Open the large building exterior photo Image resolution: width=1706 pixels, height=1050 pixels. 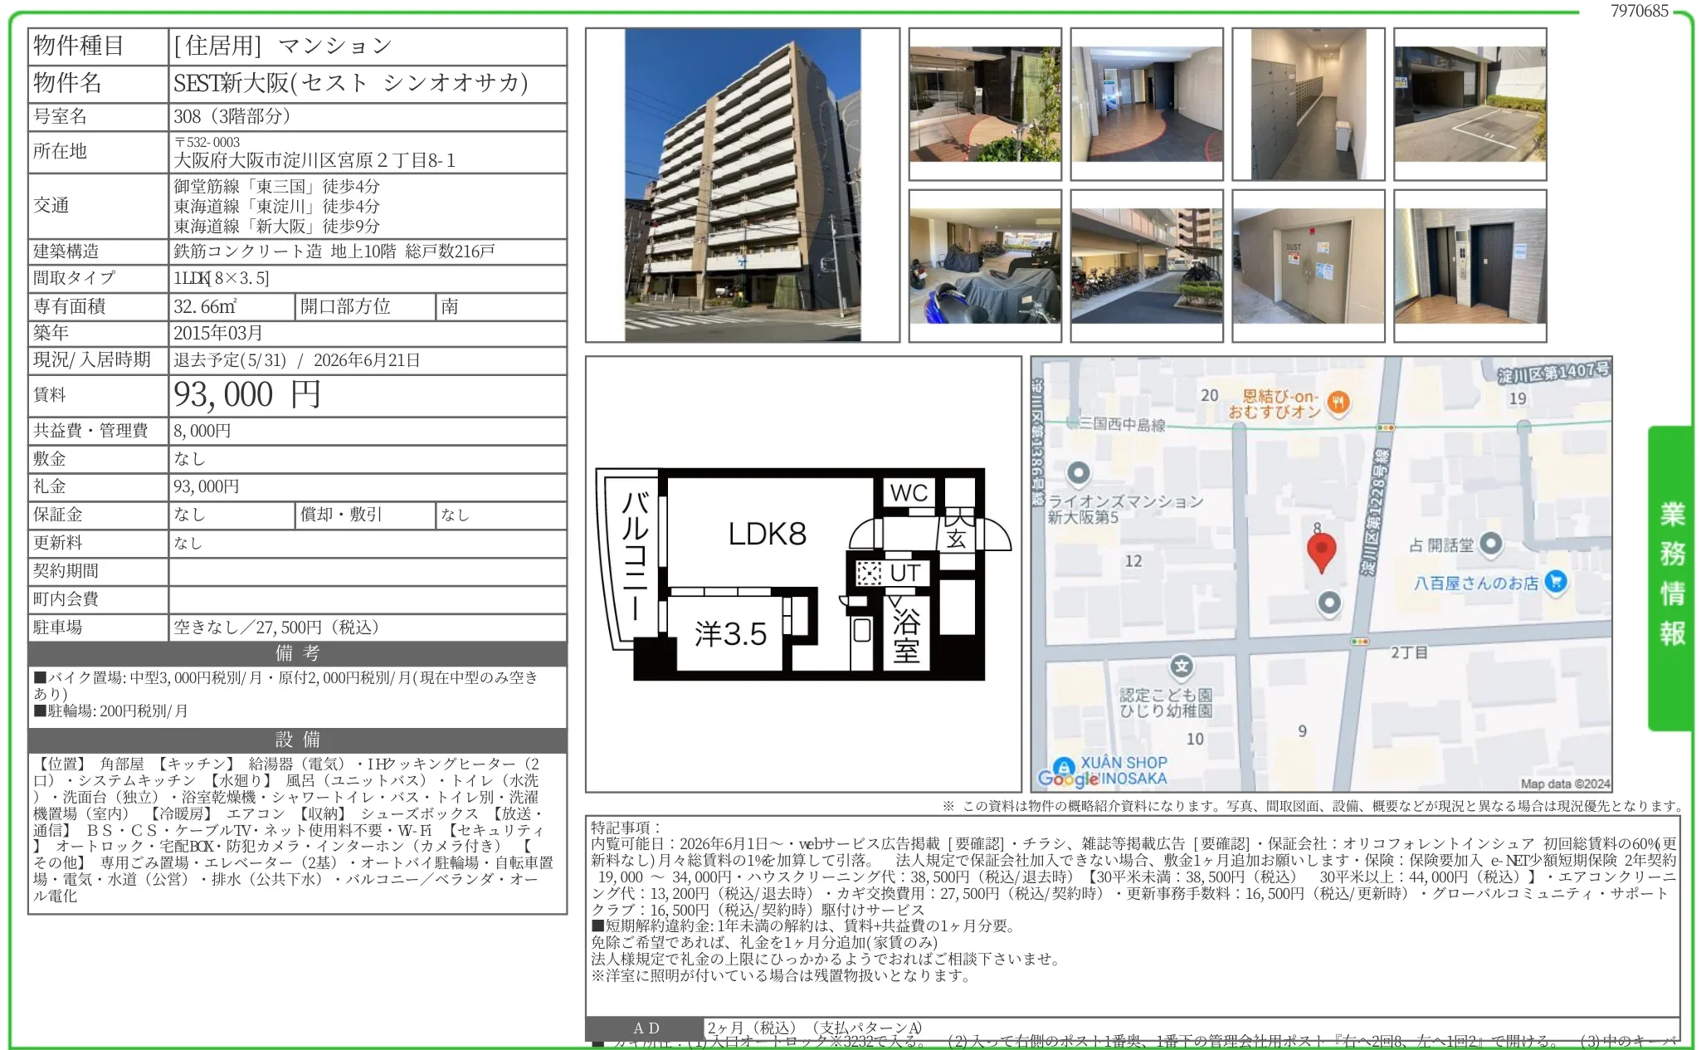[742, 185]
